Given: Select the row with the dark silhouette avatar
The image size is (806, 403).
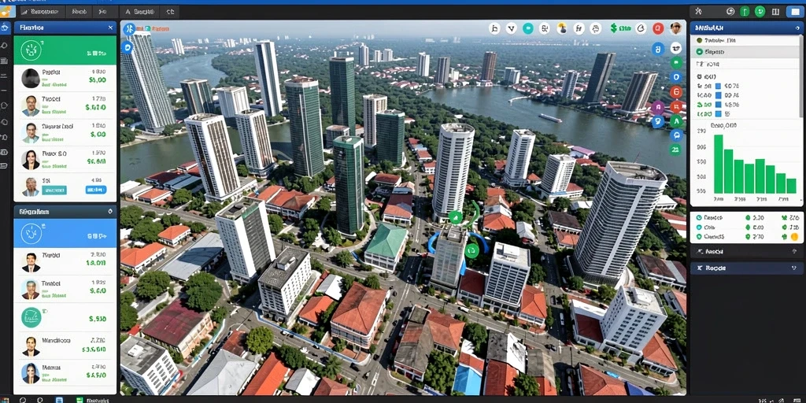Looking at the screenshot, I should [65, 78].
